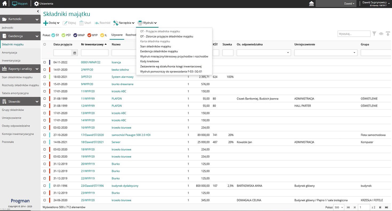Image resolution: width=392 pixels, height=211 pixels.
Task: Click the bank building icon
Action: click(311, 4)
